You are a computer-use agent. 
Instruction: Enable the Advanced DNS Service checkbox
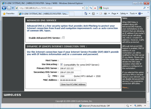(63, 38)
